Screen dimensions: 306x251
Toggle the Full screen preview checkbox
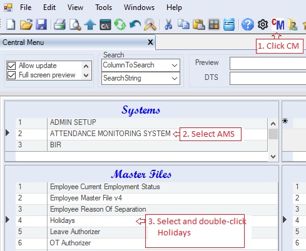(x=11, y=75)
